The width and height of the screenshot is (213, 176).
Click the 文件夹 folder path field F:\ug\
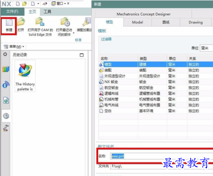162,166
